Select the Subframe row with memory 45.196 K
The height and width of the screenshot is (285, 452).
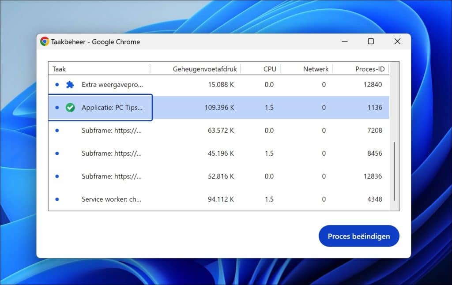pos(219,153)
